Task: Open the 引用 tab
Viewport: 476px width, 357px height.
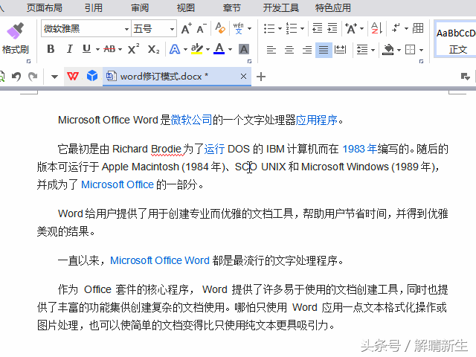Action: [x=94, y=7]
